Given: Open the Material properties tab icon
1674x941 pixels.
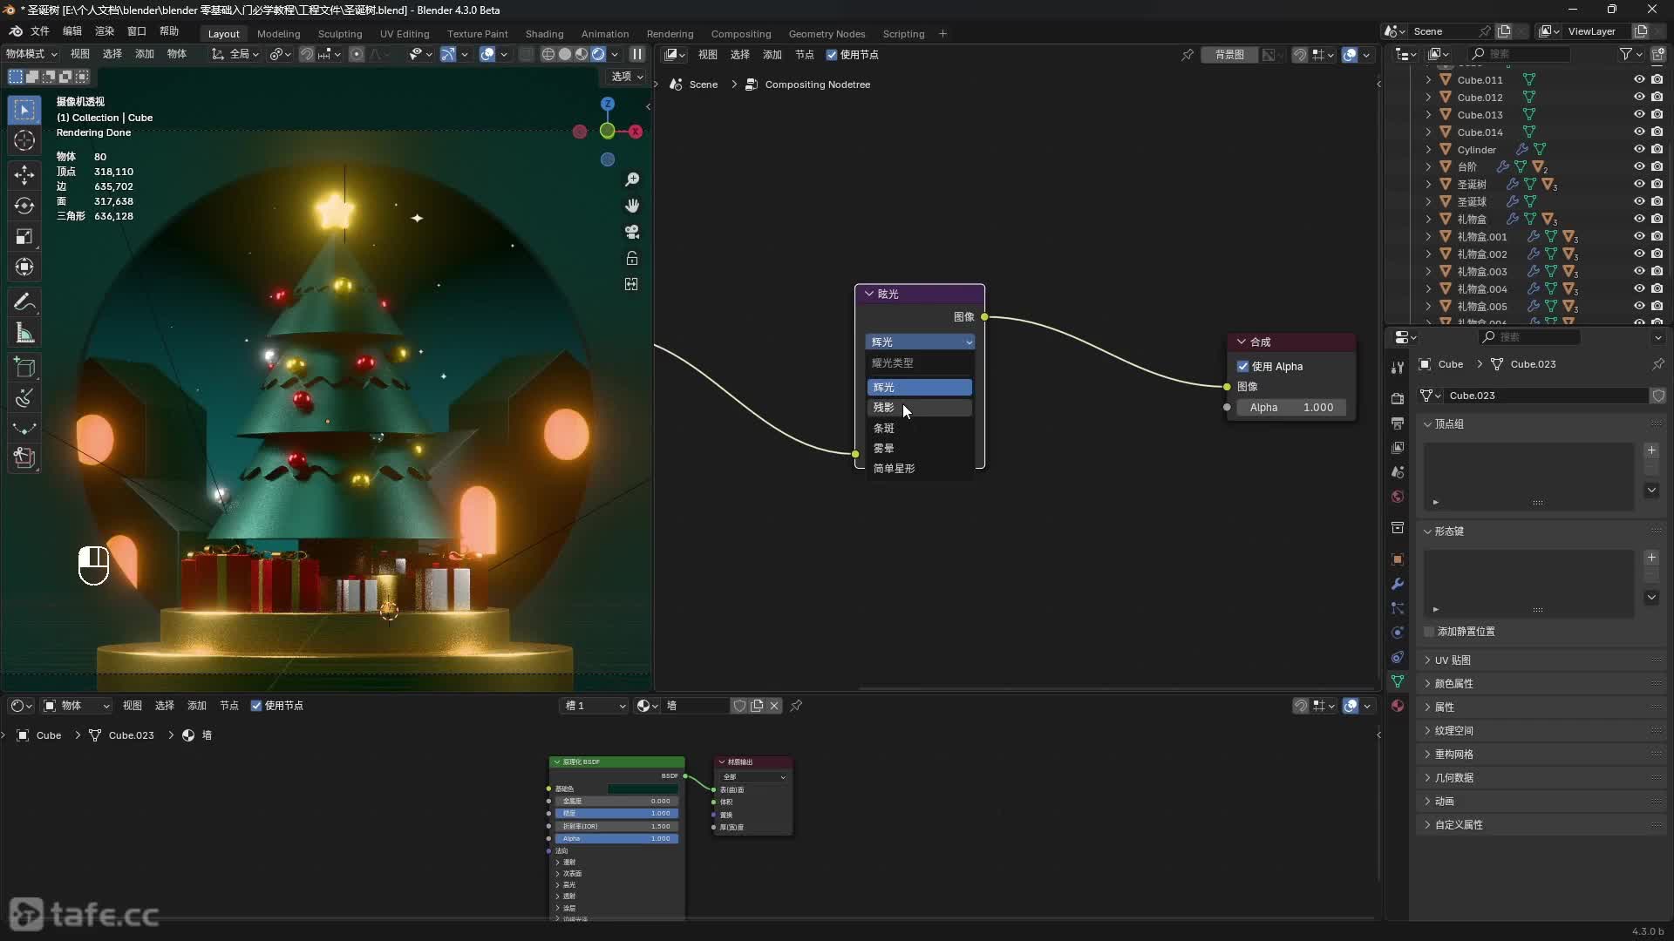Looking at the screenshot, I should (x=1398, y=706).
